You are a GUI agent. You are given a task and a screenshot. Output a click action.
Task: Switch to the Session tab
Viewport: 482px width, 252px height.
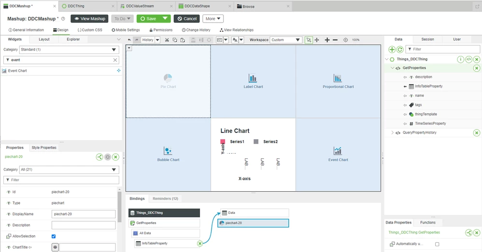pos(427,39)
